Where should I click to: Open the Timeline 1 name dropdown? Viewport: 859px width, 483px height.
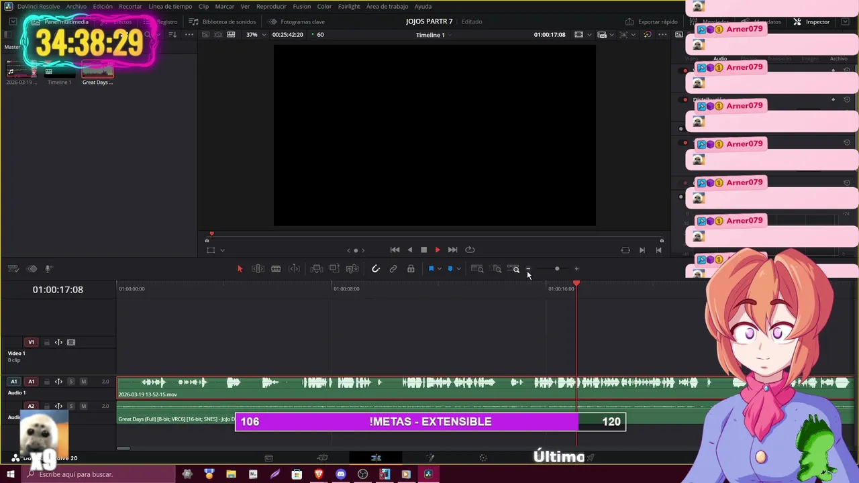coord(433,34)
